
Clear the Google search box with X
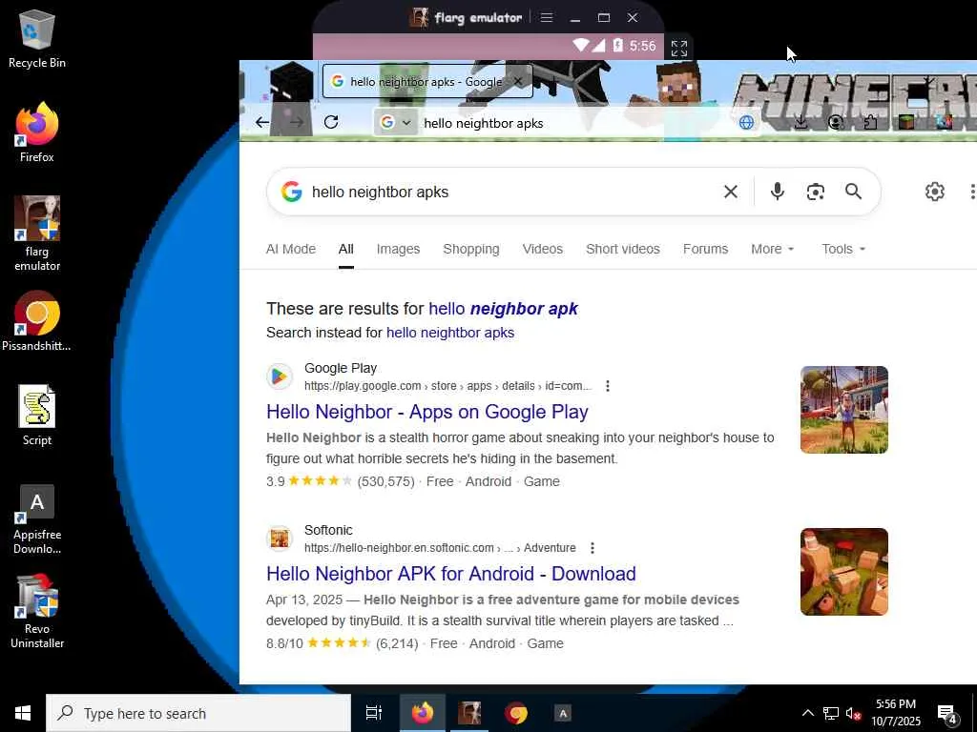[730, 192]
